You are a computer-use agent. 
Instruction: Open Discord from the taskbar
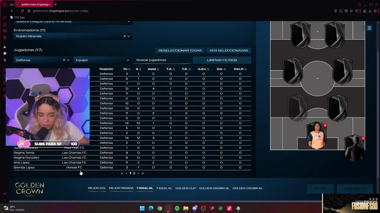(194, 208)
